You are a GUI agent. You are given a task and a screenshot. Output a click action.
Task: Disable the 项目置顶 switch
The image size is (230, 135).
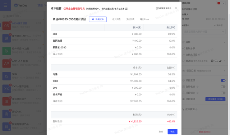[223, 80]
